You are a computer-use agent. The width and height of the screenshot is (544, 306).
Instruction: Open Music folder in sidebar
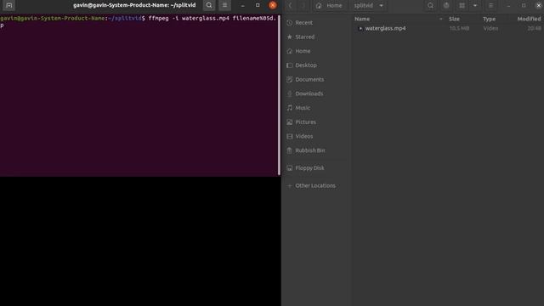pos(316,108)
